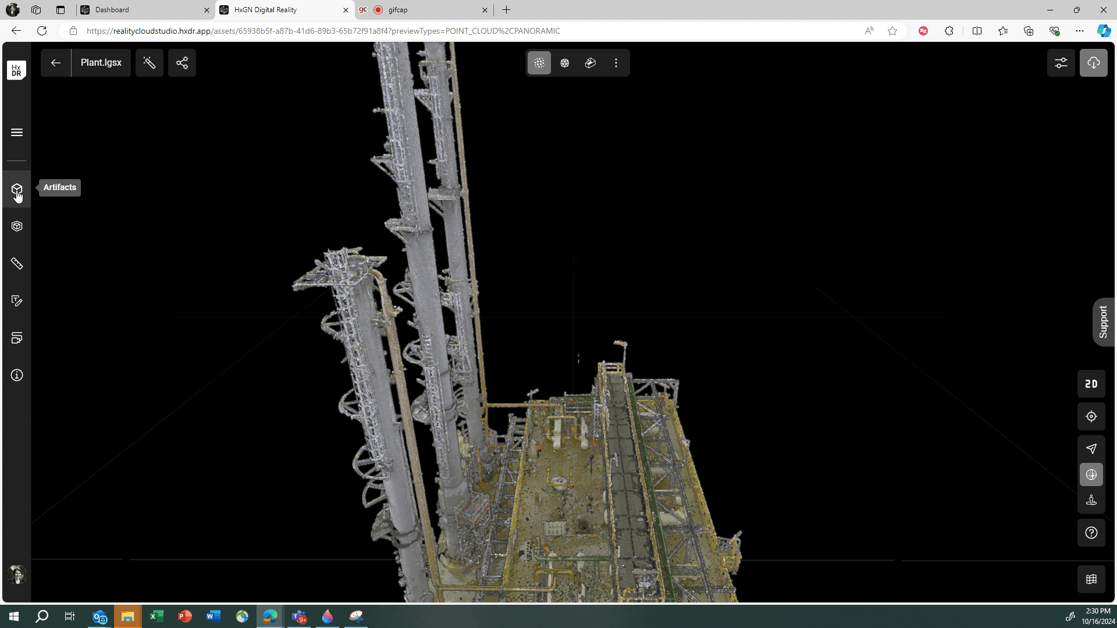The image size is (1117, 628).
Task: Open the asset info panel
Action: 17,376
